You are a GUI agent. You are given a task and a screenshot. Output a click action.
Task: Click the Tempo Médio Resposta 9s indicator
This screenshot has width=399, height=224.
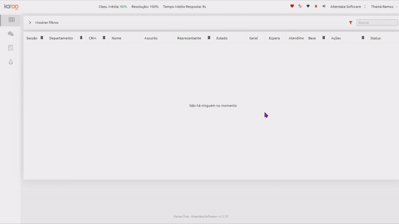(x=185, y=6)
